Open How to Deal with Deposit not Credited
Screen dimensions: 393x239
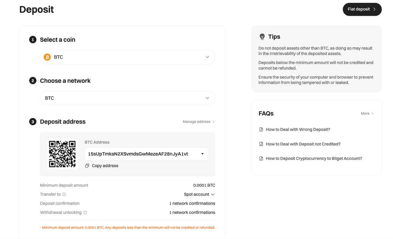(303, 144)
